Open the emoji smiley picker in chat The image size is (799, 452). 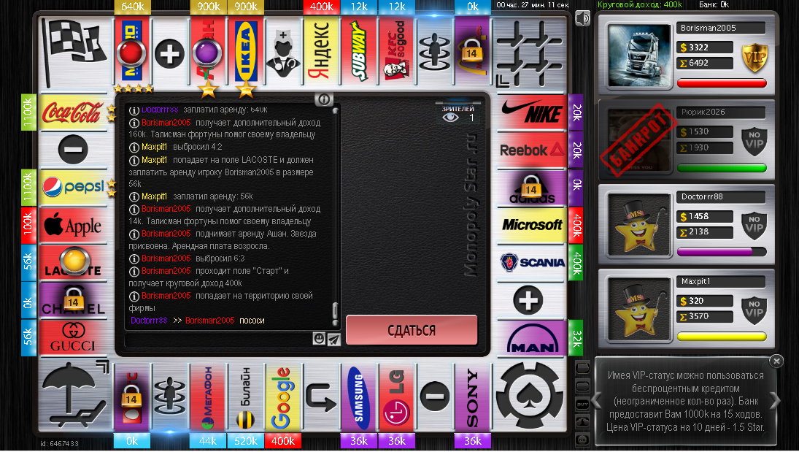pos(319,338)
